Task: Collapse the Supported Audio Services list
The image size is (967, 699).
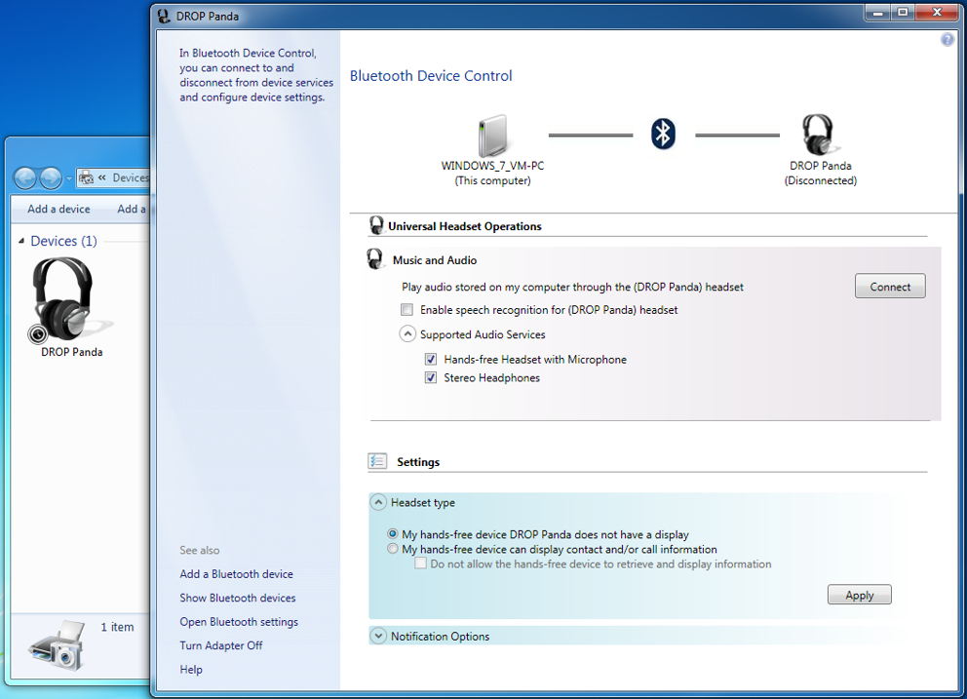Action: click(x=407, y=333)
